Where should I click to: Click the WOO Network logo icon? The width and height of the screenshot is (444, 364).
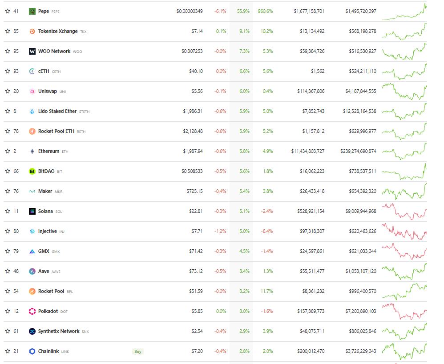[32, 51]
